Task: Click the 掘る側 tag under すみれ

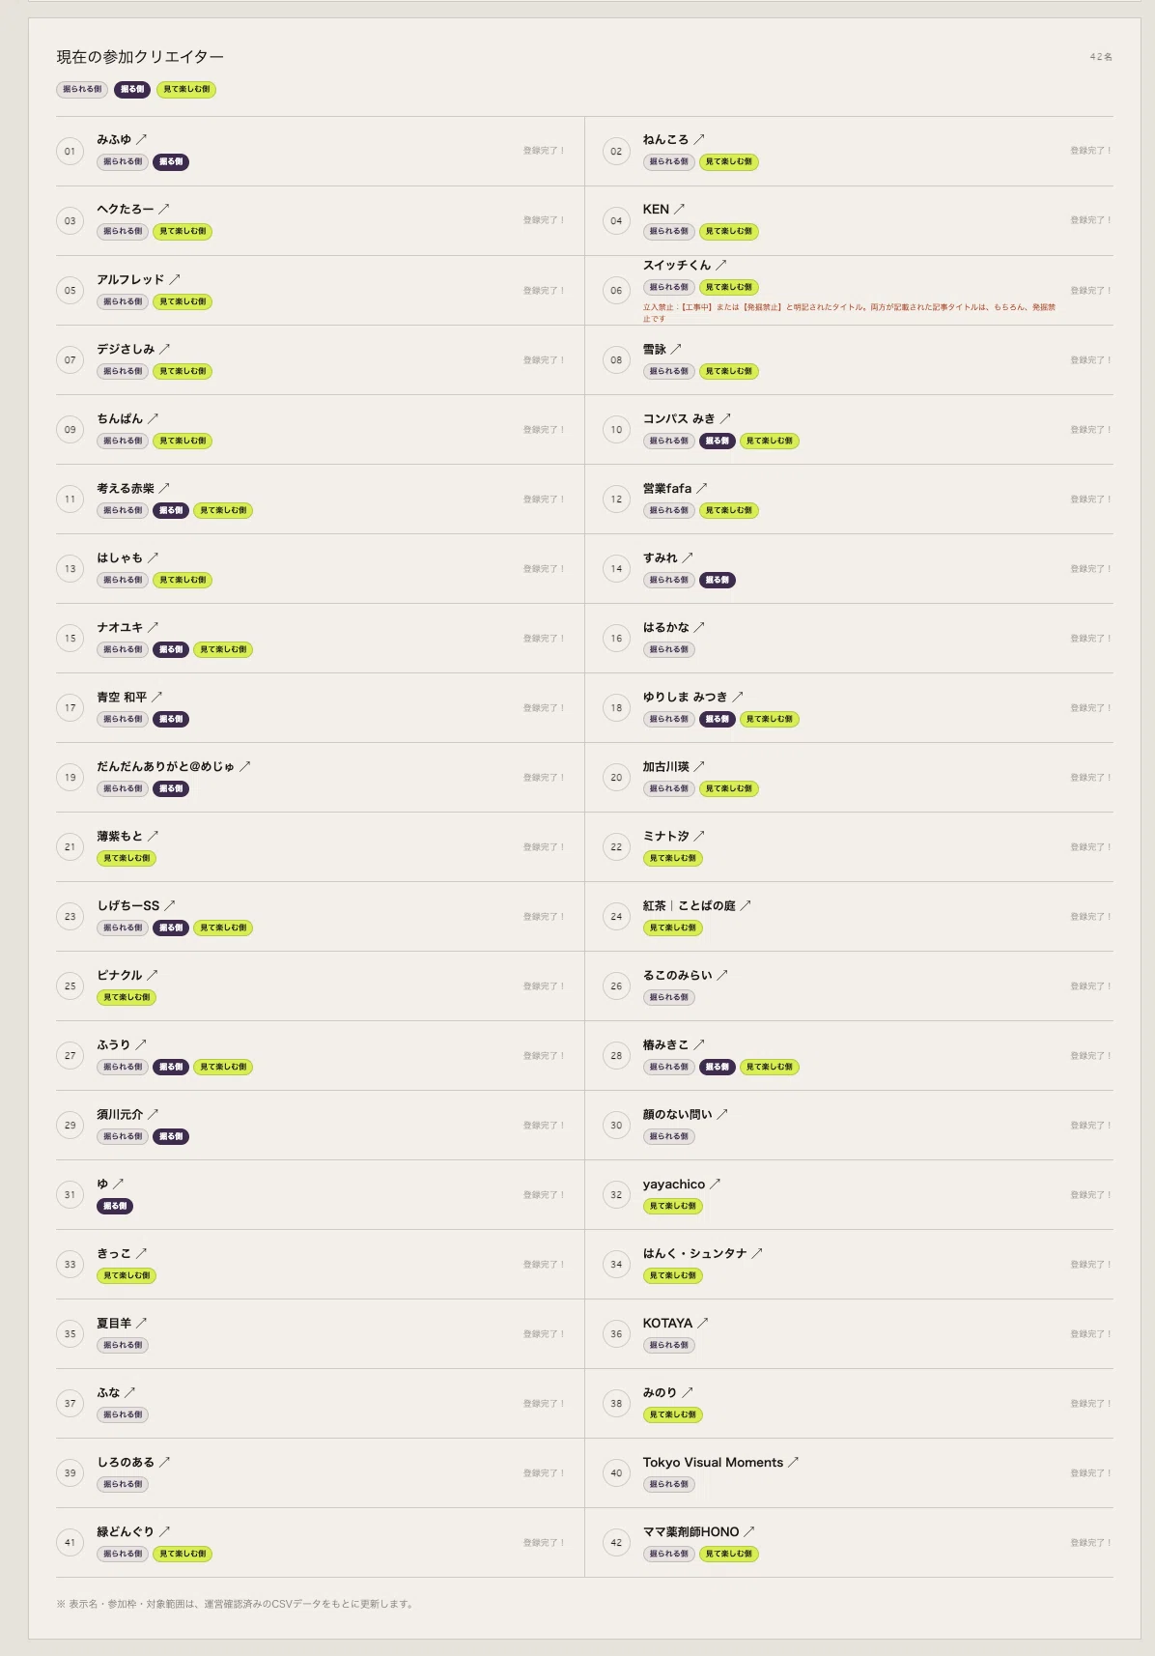Action: (718, 580)
